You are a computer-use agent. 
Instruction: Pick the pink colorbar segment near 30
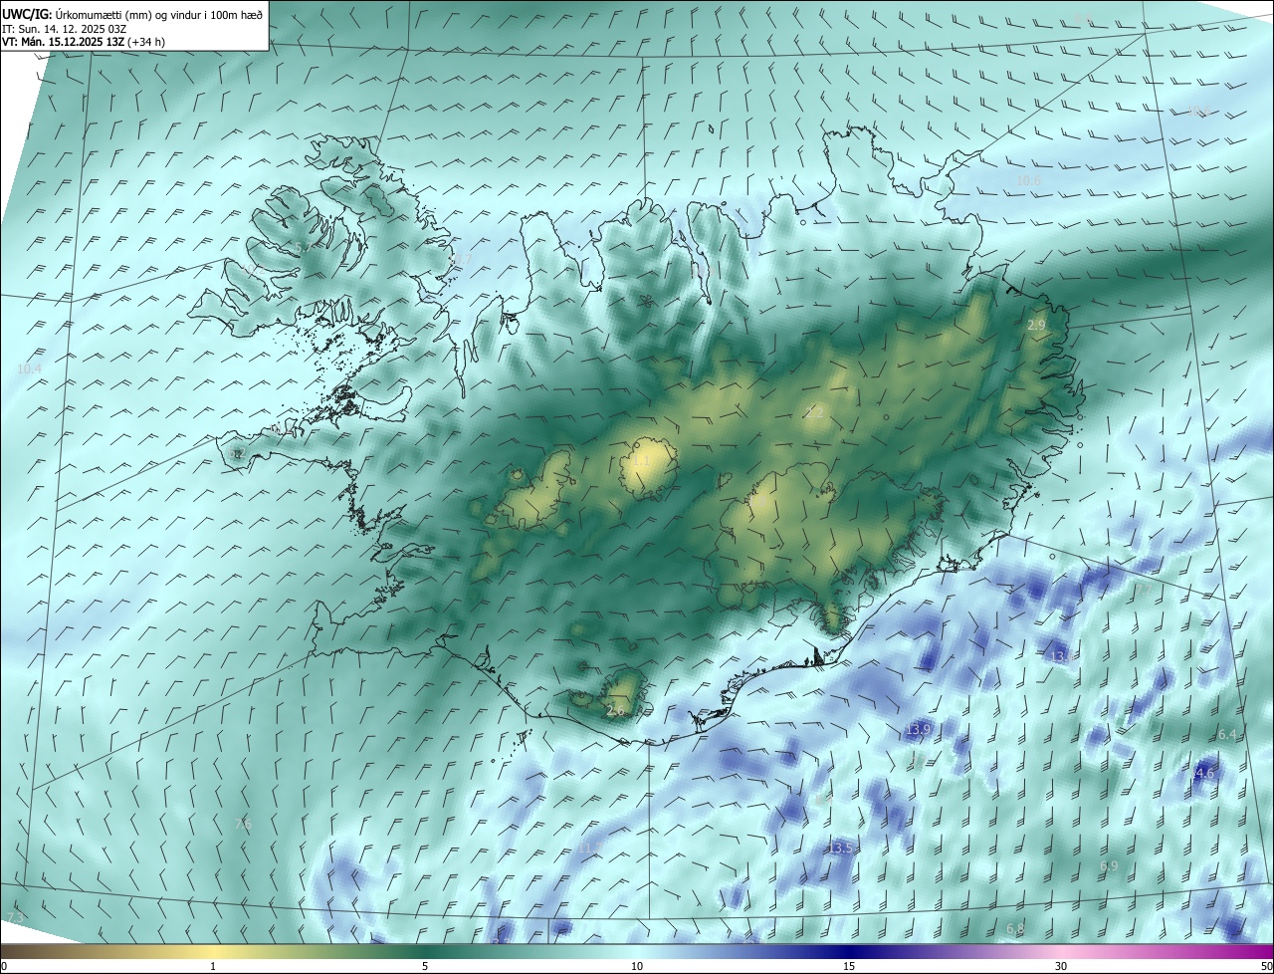(1061, 951)
